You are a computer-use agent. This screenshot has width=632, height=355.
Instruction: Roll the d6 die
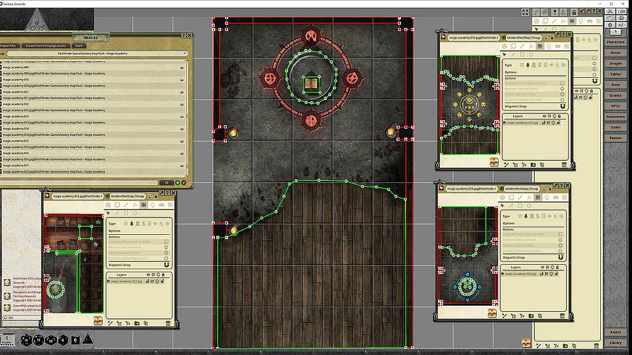pos(76,340)
